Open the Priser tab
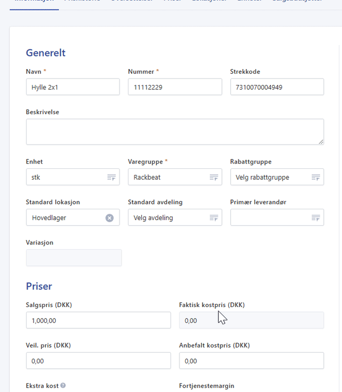 point(172,2)
